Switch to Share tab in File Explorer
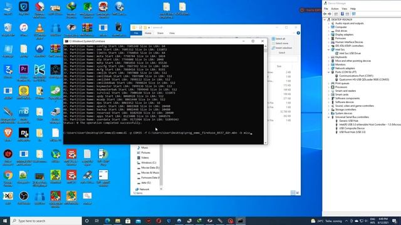401x225 pixels. click(160, 33)
